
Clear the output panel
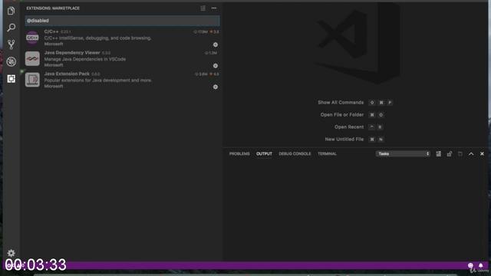438,153
